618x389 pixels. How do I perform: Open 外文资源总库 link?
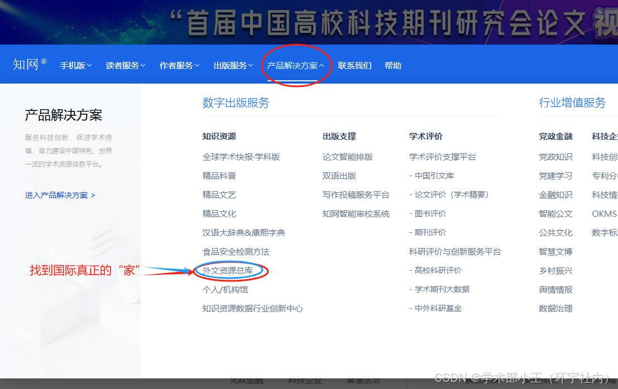pyautogui.click(x=227, y=271)
